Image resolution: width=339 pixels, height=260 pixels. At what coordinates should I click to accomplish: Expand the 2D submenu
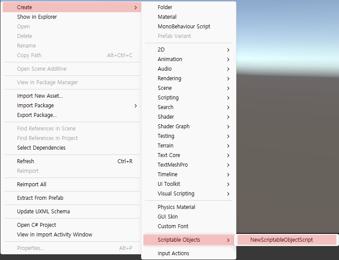(x=189, y=50)
